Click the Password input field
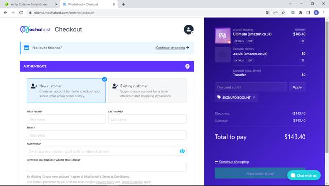The height and width of the screenshot is (186, 329). click(107, 151)
